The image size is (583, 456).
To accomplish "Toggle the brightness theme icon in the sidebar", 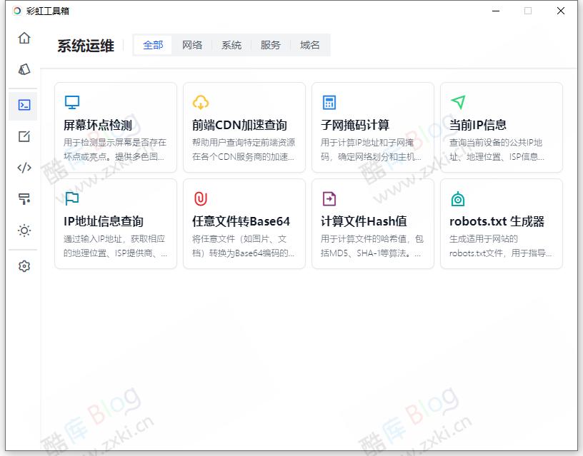I will (x=24, y=230).
